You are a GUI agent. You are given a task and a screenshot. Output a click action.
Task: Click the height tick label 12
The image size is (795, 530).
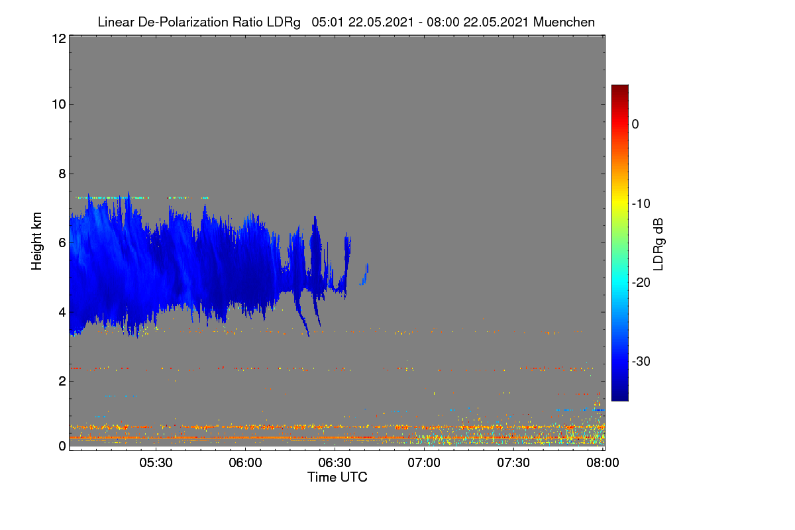tap(58, 39)
